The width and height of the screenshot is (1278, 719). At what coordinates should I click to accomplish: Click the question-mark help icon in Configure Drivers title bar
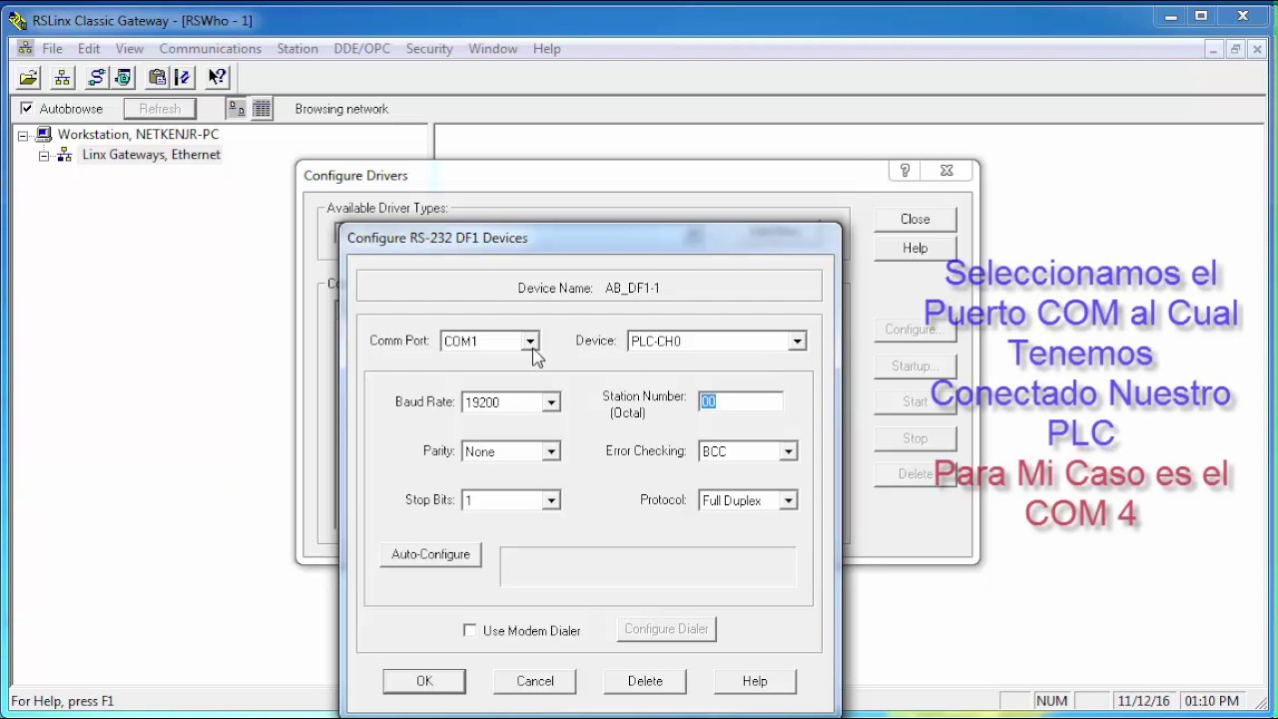[905, 171]
